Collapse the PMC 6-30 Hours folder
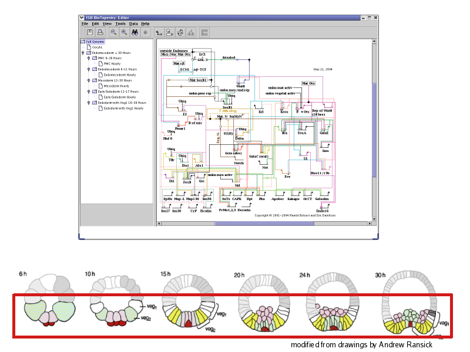This screenshot has width=470, height=352. pyautogui.click(x=88, y=58)
